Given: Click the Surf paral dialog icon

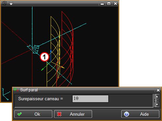Looking at the screenshot, I should pos(16,90).
